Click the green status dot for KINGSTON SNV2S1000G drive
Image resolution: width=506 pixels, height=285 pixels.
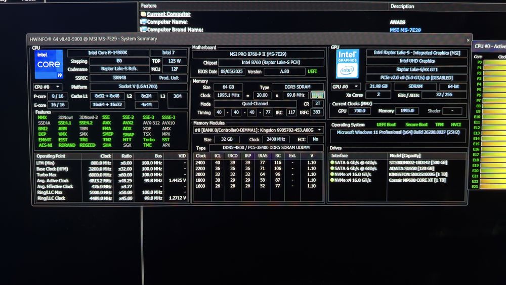[332, 174]
